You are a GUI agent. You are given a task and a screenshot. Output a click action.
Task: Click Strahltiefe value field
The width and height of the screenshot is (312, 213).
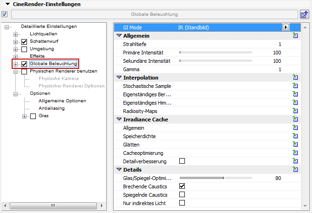point(280,44)
